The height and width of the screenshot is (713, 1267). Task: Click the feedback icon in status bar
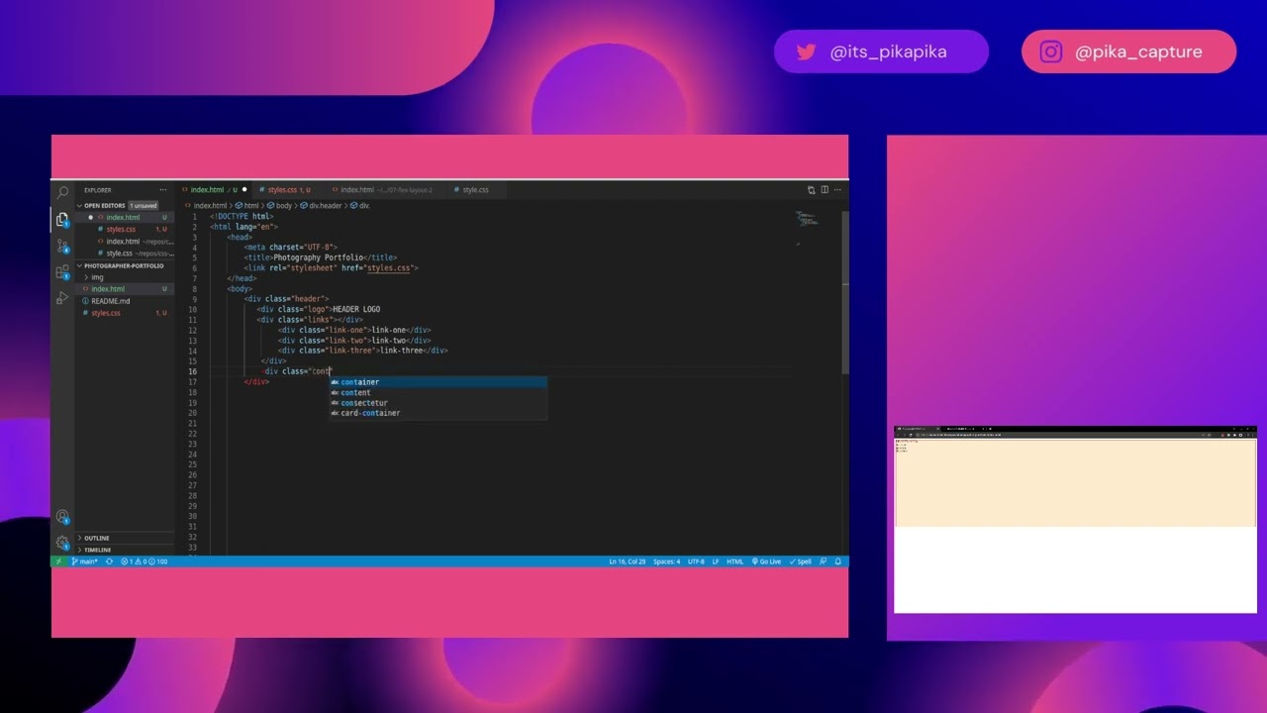824,561
